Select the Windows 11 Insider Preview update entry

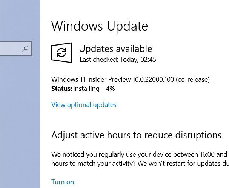[x=131, y=79]
